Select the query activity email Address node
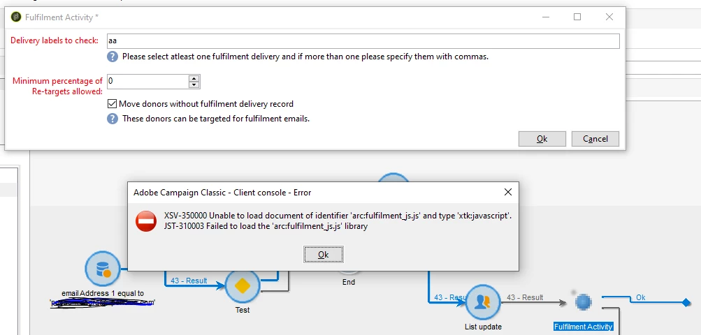701x335 pixels. coord(103,269)
